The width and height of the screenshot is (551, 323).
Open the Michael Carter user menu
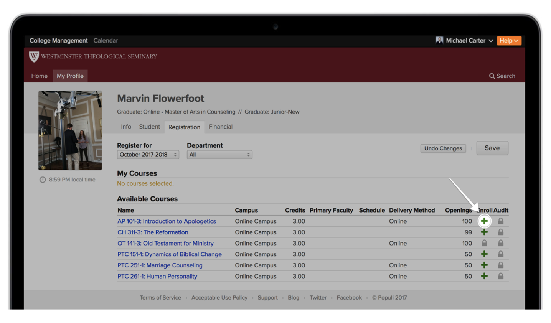click(465, 41)
